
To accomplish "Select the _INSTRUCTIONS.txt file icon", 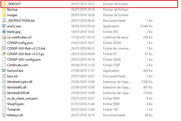I will tap(4, 21).
